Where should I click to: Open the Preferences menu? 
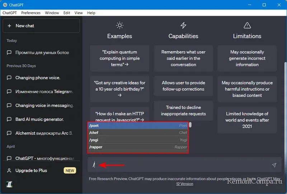click(x=31, y=13)
